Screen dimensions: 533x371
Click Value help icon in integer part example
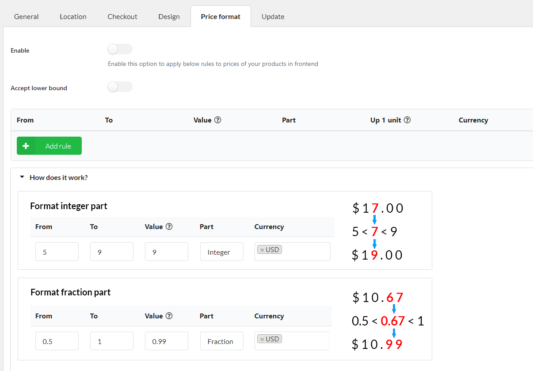(169, 226)
